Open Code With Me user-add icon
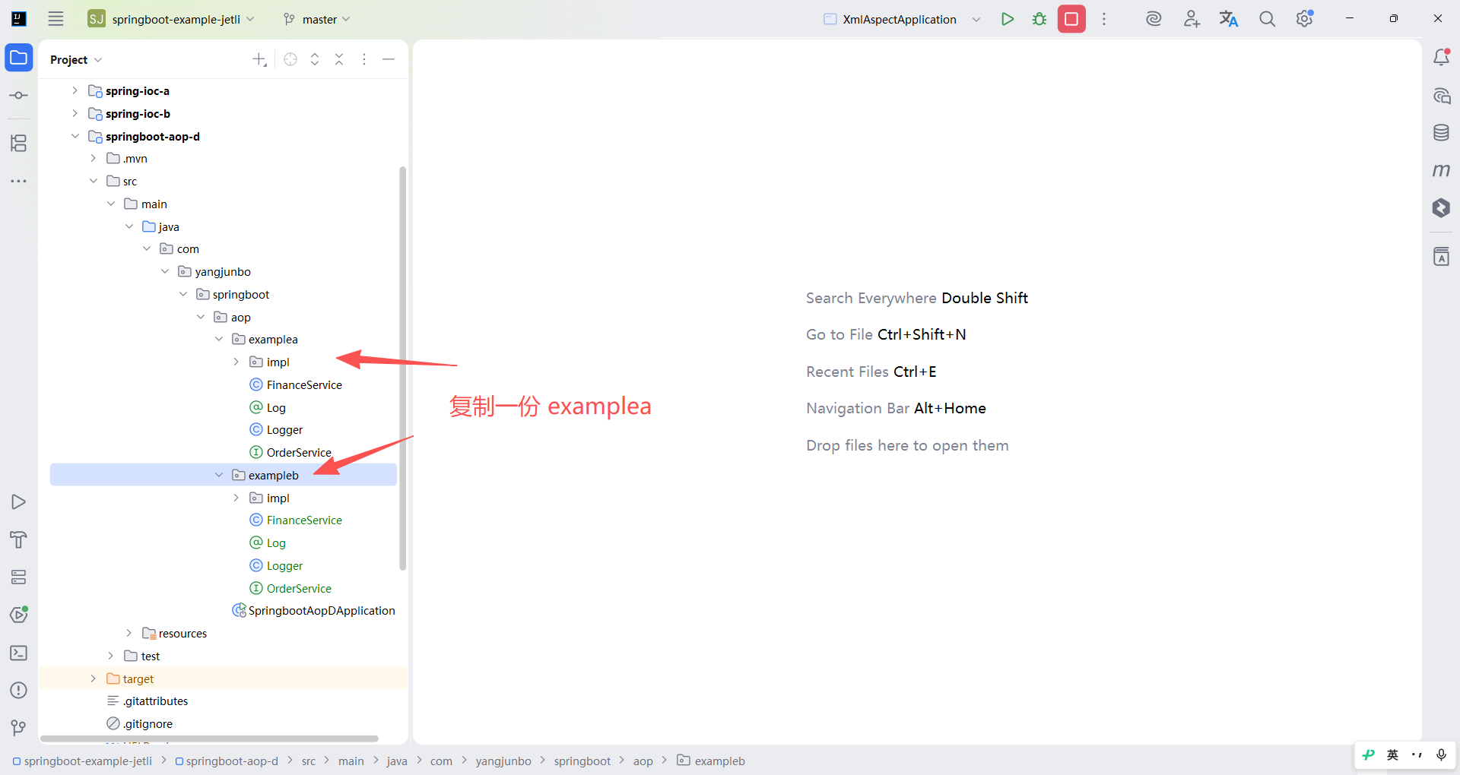1460x775 pixels. pos(1192,19)
